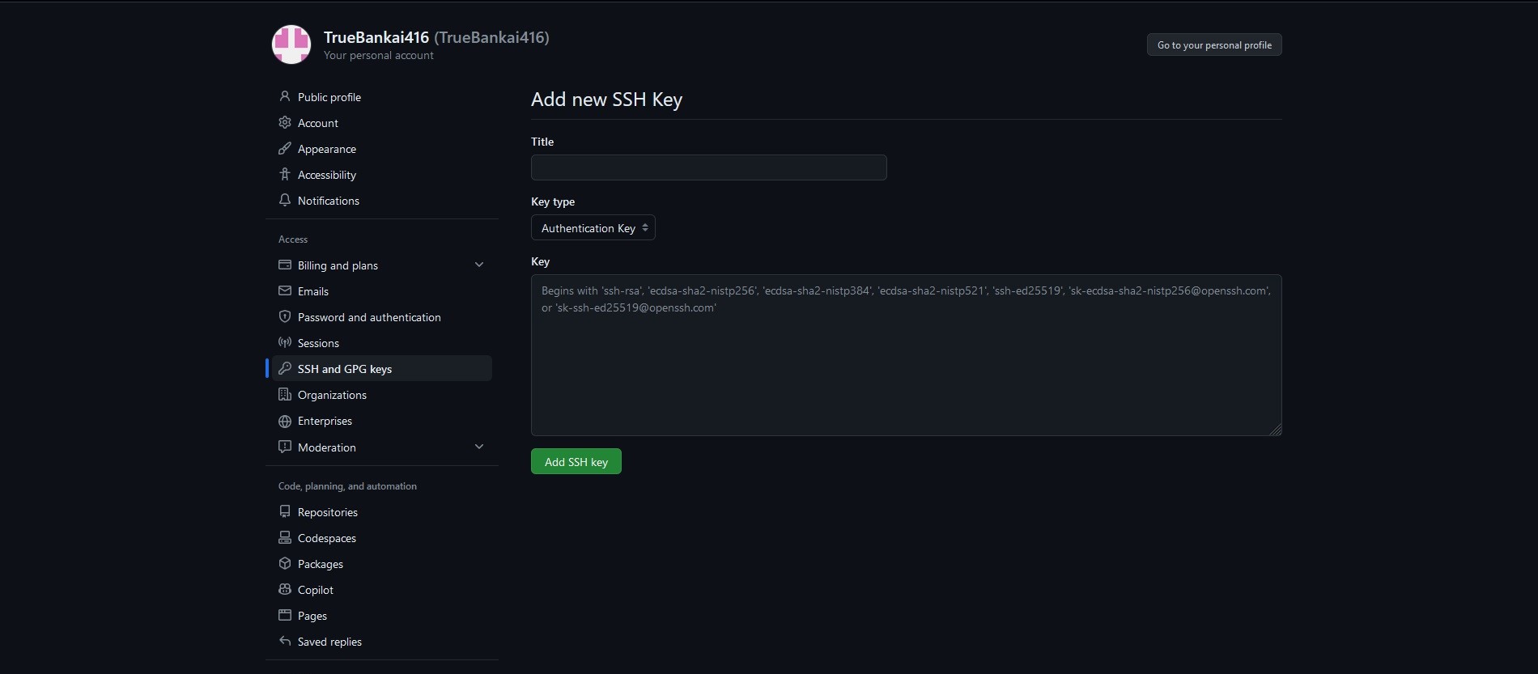Screen dimensions: 1538x674
Task: Open Codespaces settings
Action: pos(382,537)
